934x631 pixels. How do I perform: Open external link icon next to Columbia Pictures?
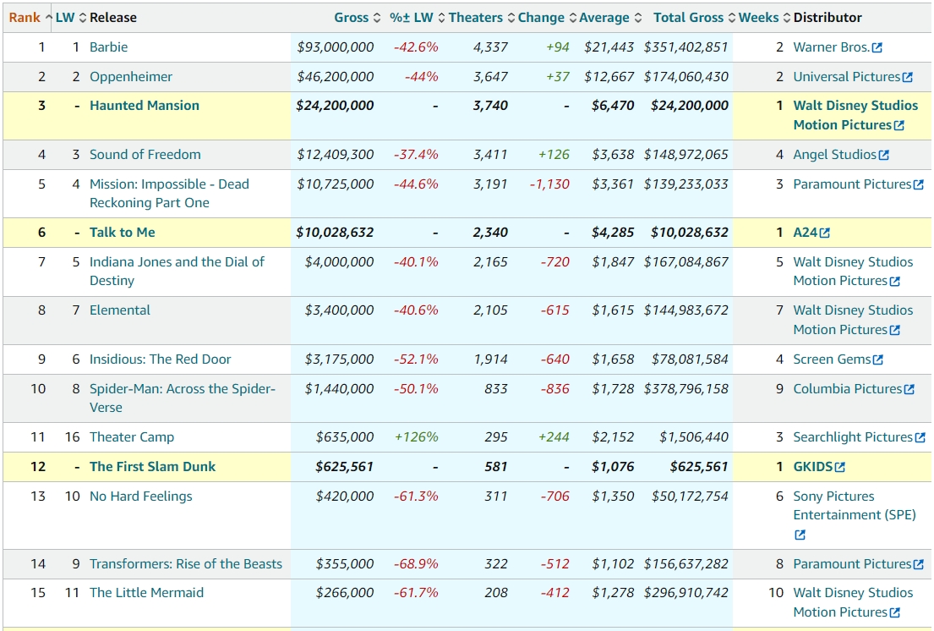pyautogui.click(x=909, y=390)
